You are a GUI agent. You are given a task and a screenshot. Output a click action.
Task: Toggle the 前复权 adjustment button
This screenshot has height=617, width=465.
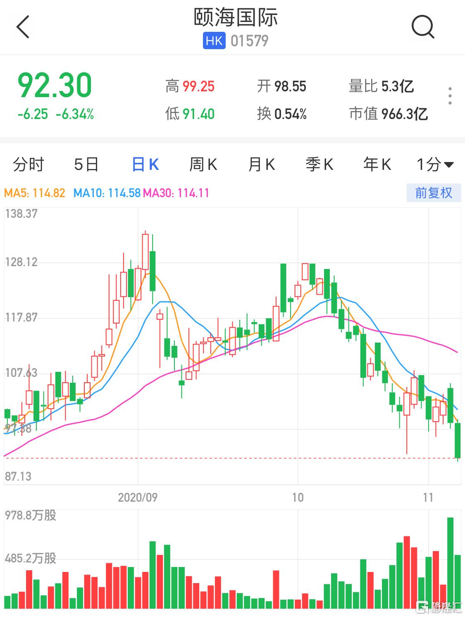tap(433, 193)
